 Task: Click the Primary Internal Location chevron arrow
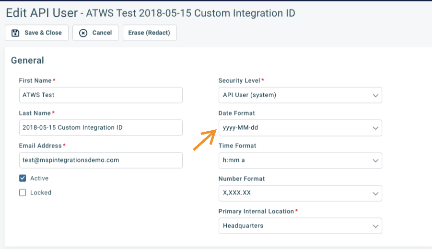pyautogui.click(x=375, y=226)
